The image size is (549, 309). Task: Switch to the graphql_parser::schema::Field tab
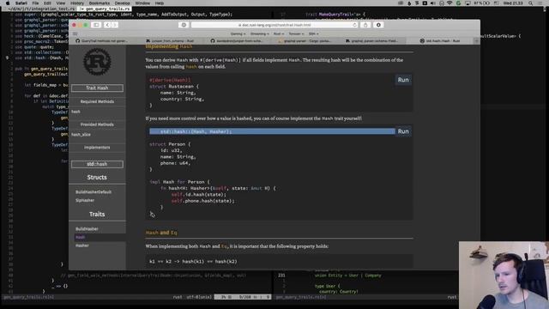tap(371, 41)
